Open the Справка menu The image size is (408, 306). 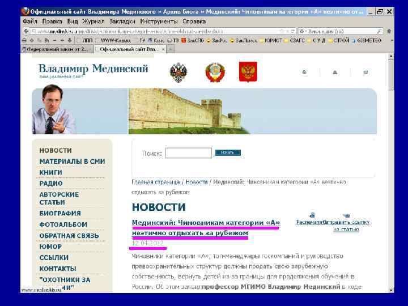(x=194, y=22)
